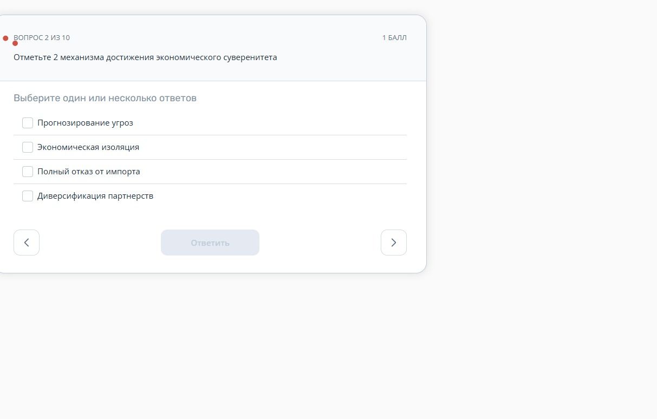The height and width of the screenshot is (419, 657).
Task: Click the ВОПРОС 2 ИЗ 10 counter
Action: point(42,38)
